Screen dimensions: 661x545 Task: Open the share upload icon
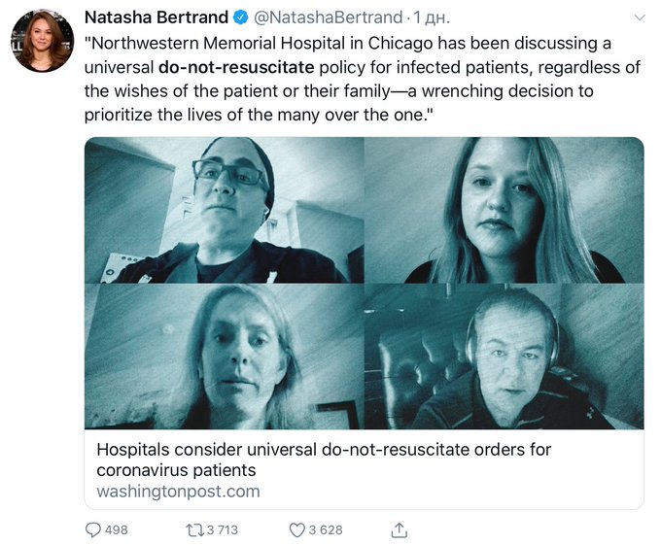pyautogui.click(x=399, y=529)
